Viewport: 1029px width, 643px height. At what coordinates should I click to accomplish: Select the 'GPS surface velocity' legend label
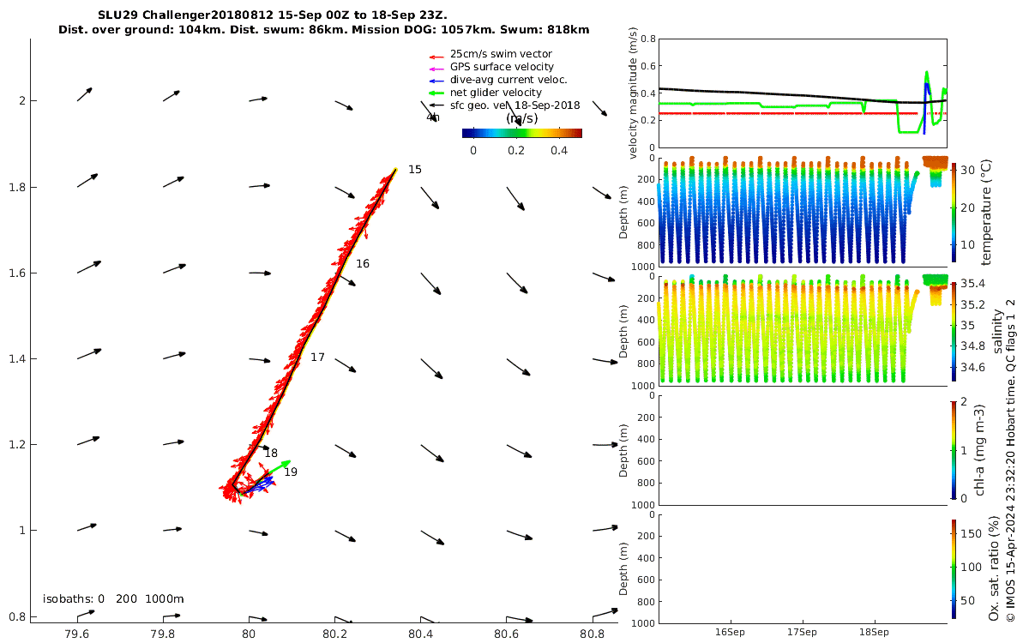coord(502,67)
